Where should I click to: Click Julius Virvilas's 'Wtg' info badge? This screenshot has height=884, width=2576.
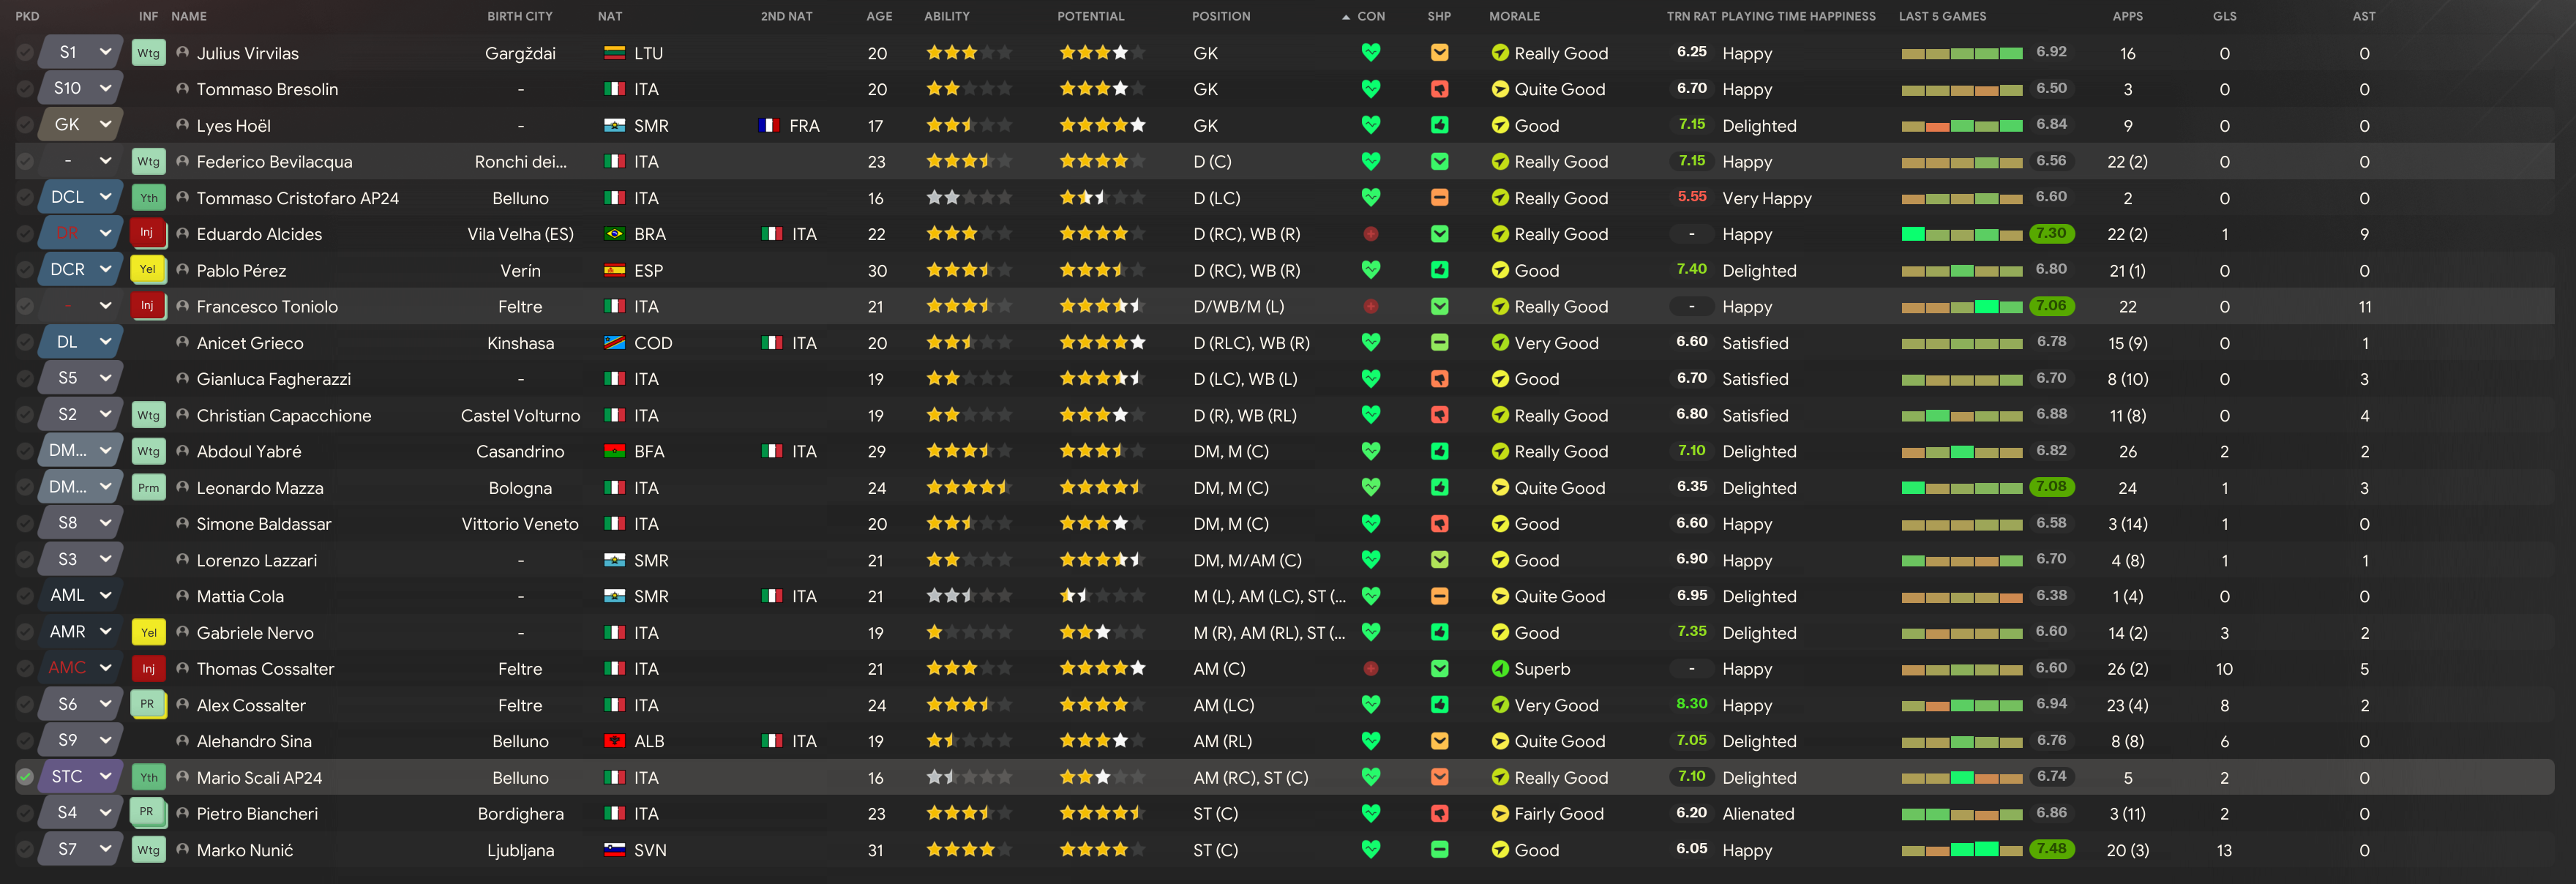click(x=148, y=53)
